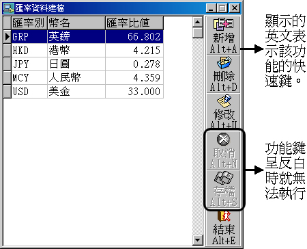The height and width of the screenshot is (249, 307).
Task: Select the JPY row selector box
Action: coord(8,64)
